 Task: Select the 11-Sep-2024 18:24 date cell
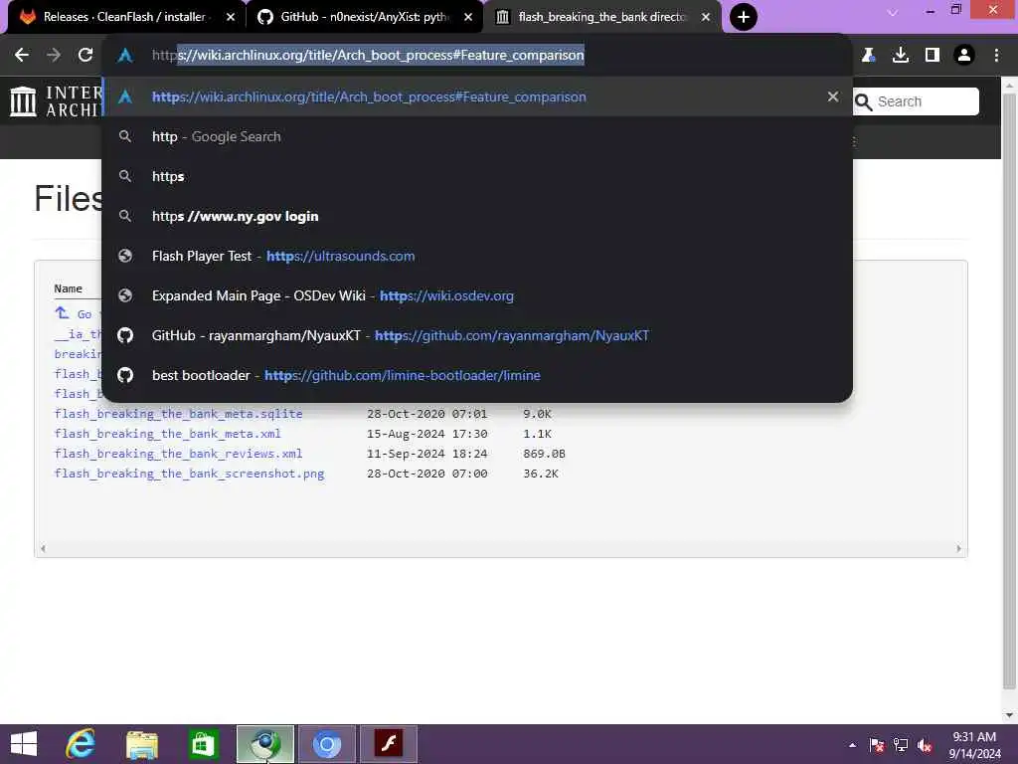click(426, 454)
